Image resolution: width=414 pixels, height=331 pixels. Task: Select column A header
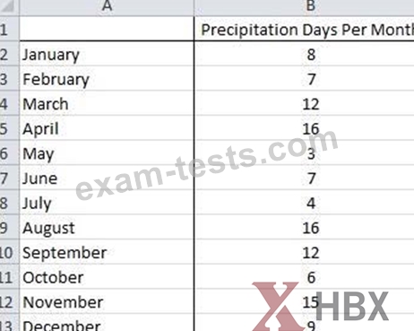pos(107,6)
